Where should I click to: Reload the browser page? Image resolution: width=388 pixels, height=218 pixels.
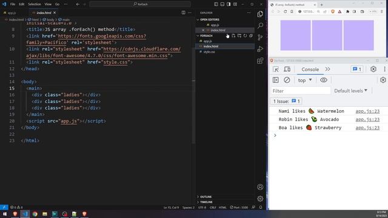pos(285,12)
